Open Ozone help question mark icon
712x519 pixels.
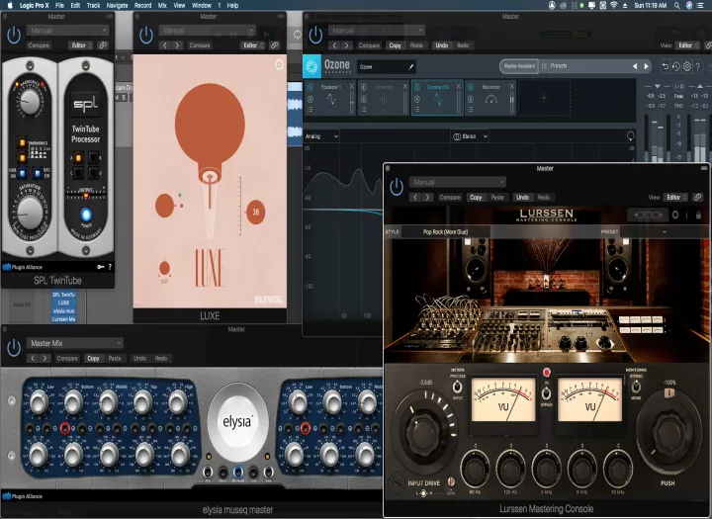698,67
